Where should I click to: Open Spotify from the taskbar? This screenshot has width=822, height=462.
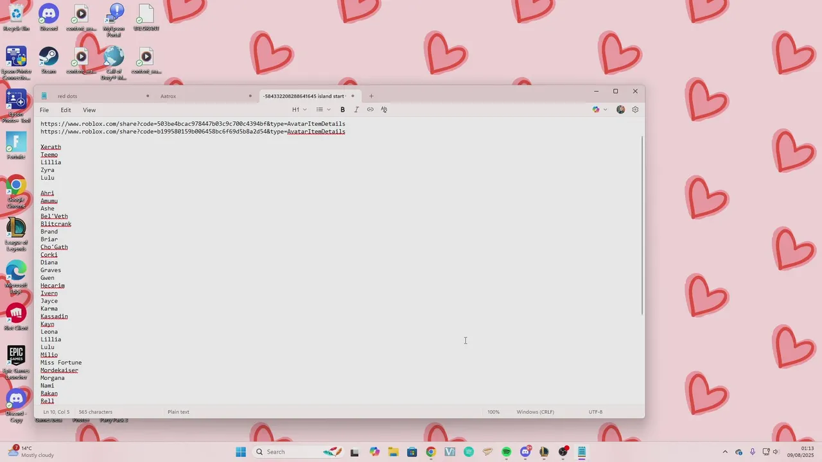[x=507, y=452]
